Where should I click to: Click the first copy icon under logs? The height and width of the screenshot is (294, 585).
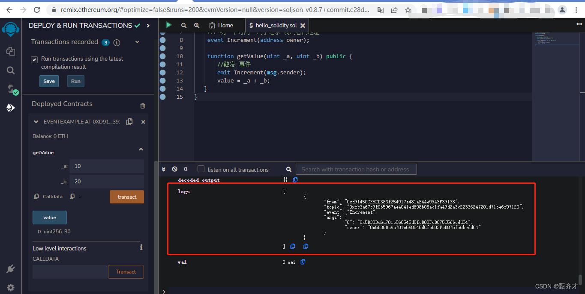[x=293, y=247]
